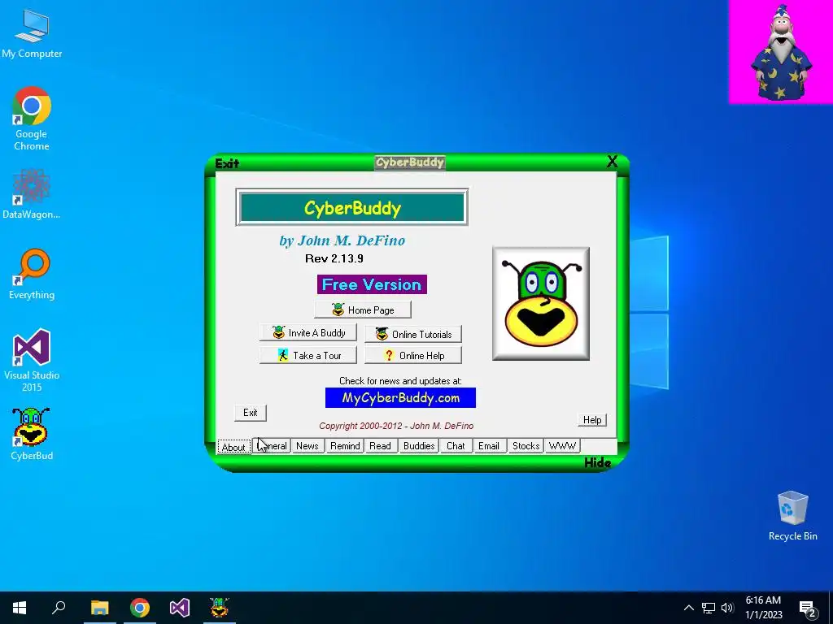Open the volume speaker tray icon

727,608
